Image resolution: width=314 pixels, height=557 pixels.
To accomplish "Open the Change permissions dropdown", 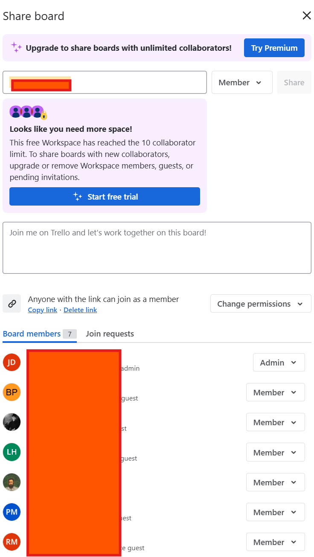I will click(260, 303).
